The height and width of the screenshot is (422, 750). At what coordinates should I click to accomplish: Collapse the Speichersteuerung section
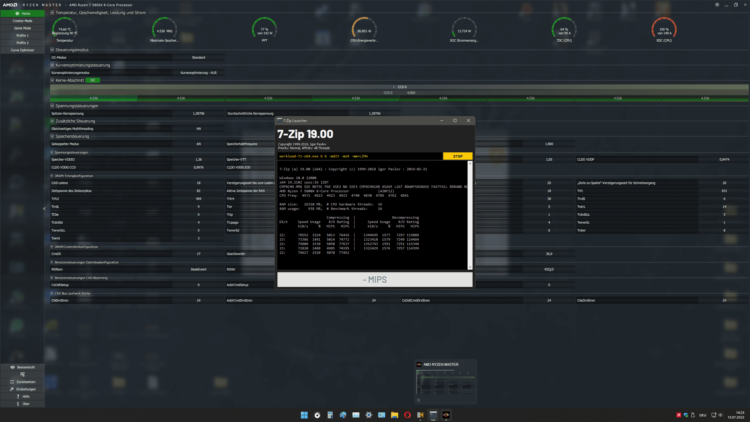click(x=52, y=136)
